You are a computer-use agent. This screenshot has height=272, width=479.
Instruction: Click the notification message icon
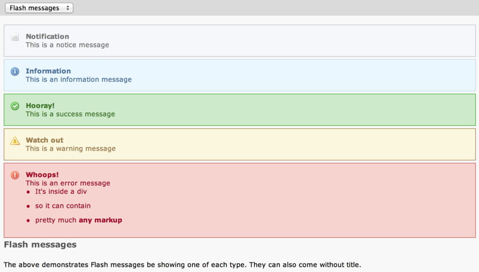coord(15,37)
